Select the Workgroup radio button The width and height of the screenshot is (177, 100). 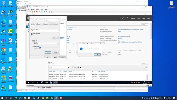tap(33, 46)
